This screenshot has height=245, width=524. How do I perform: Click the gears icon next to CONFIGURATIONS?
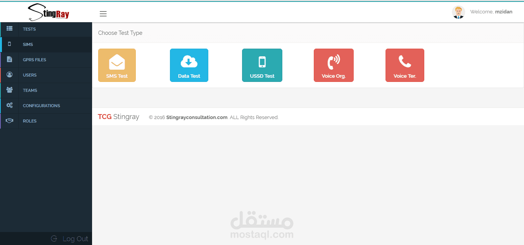[9, 105]
